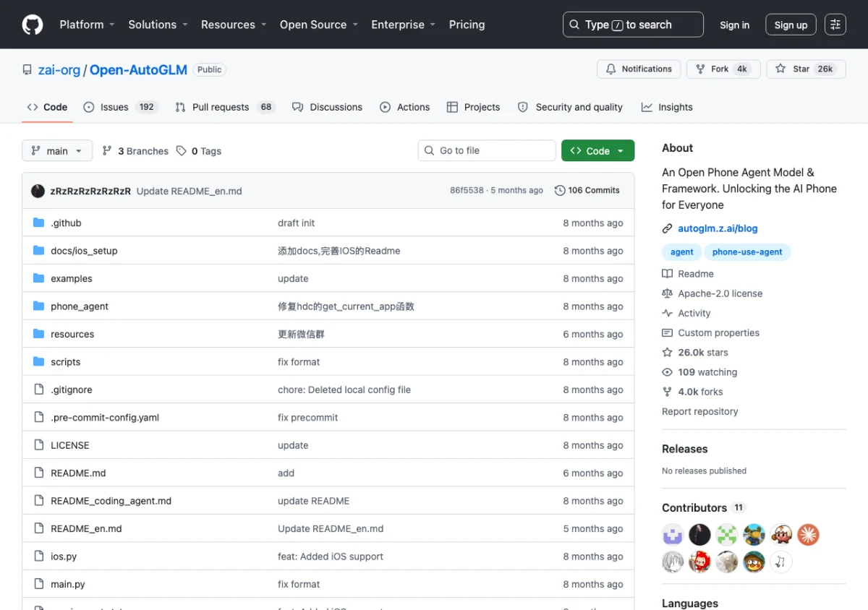Click the phone_agent folder icon
Viewport: 868px width, 610px height.
click(x=39, y=306)
